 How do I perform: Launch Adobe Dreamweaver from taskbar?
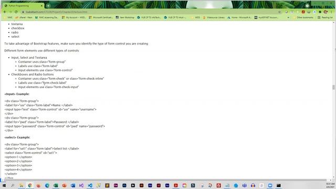[115, 185]
